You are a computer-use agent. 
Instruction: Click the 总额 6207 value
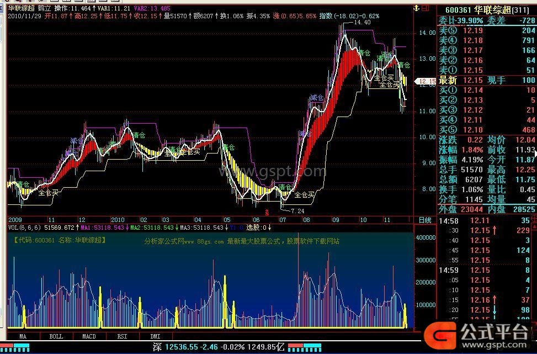(x=474, y=179)
